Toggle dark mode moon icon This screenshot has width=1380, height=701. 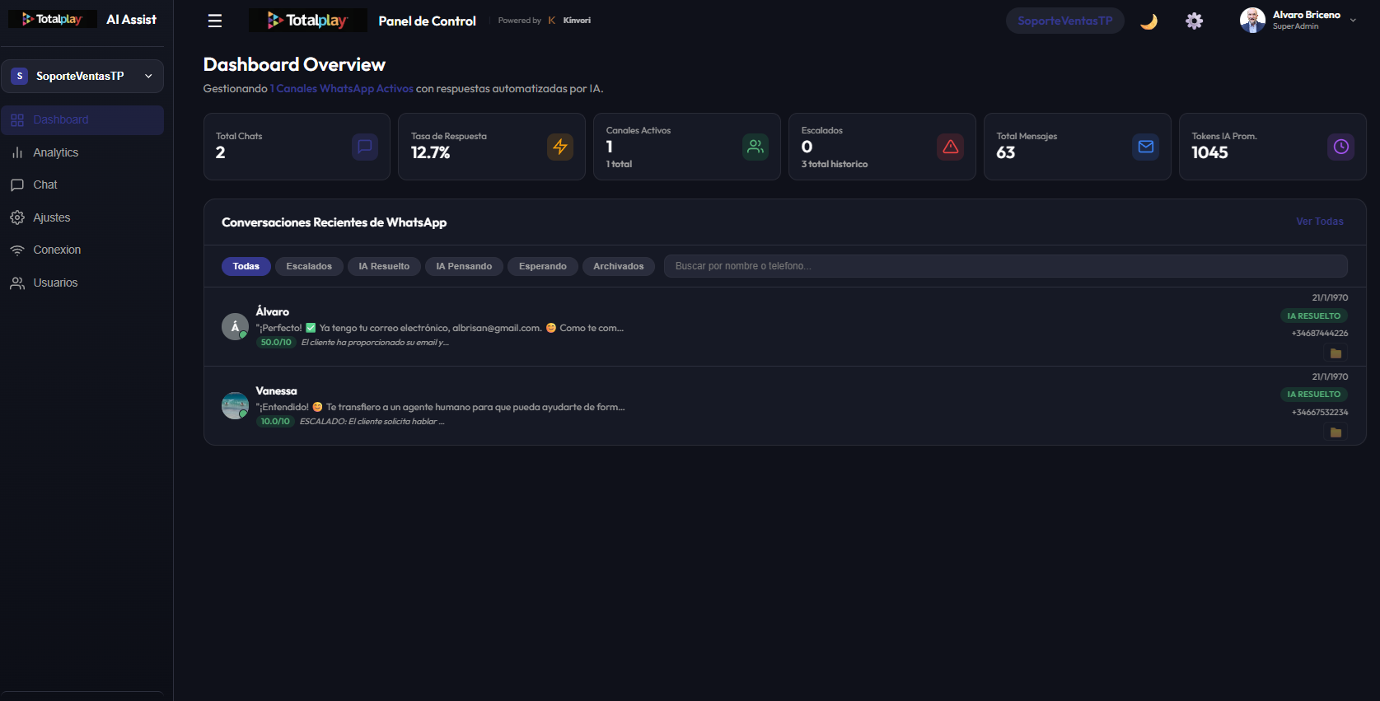tap(1148, 21)
